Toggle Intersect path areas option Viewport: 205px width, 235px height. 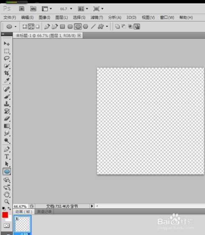click(x=130, y=27)
